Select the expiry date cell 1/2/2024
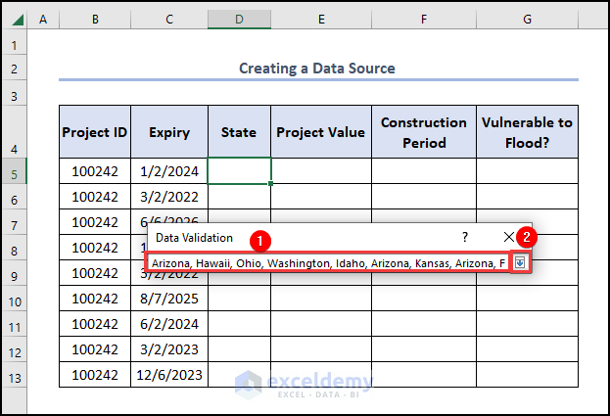610x416 pixels. click(x=169, y=171)
